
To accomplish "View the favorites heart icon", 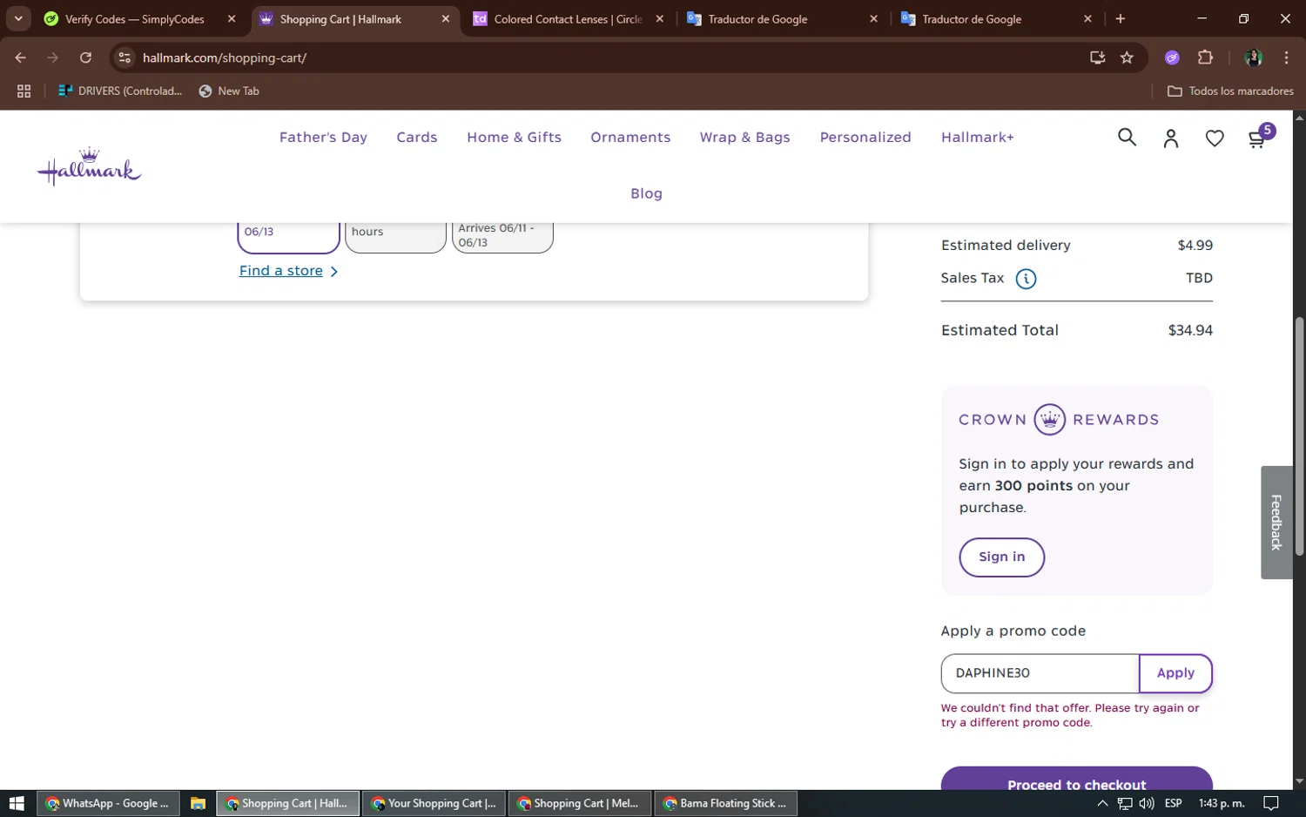I will pos(1215,138).
